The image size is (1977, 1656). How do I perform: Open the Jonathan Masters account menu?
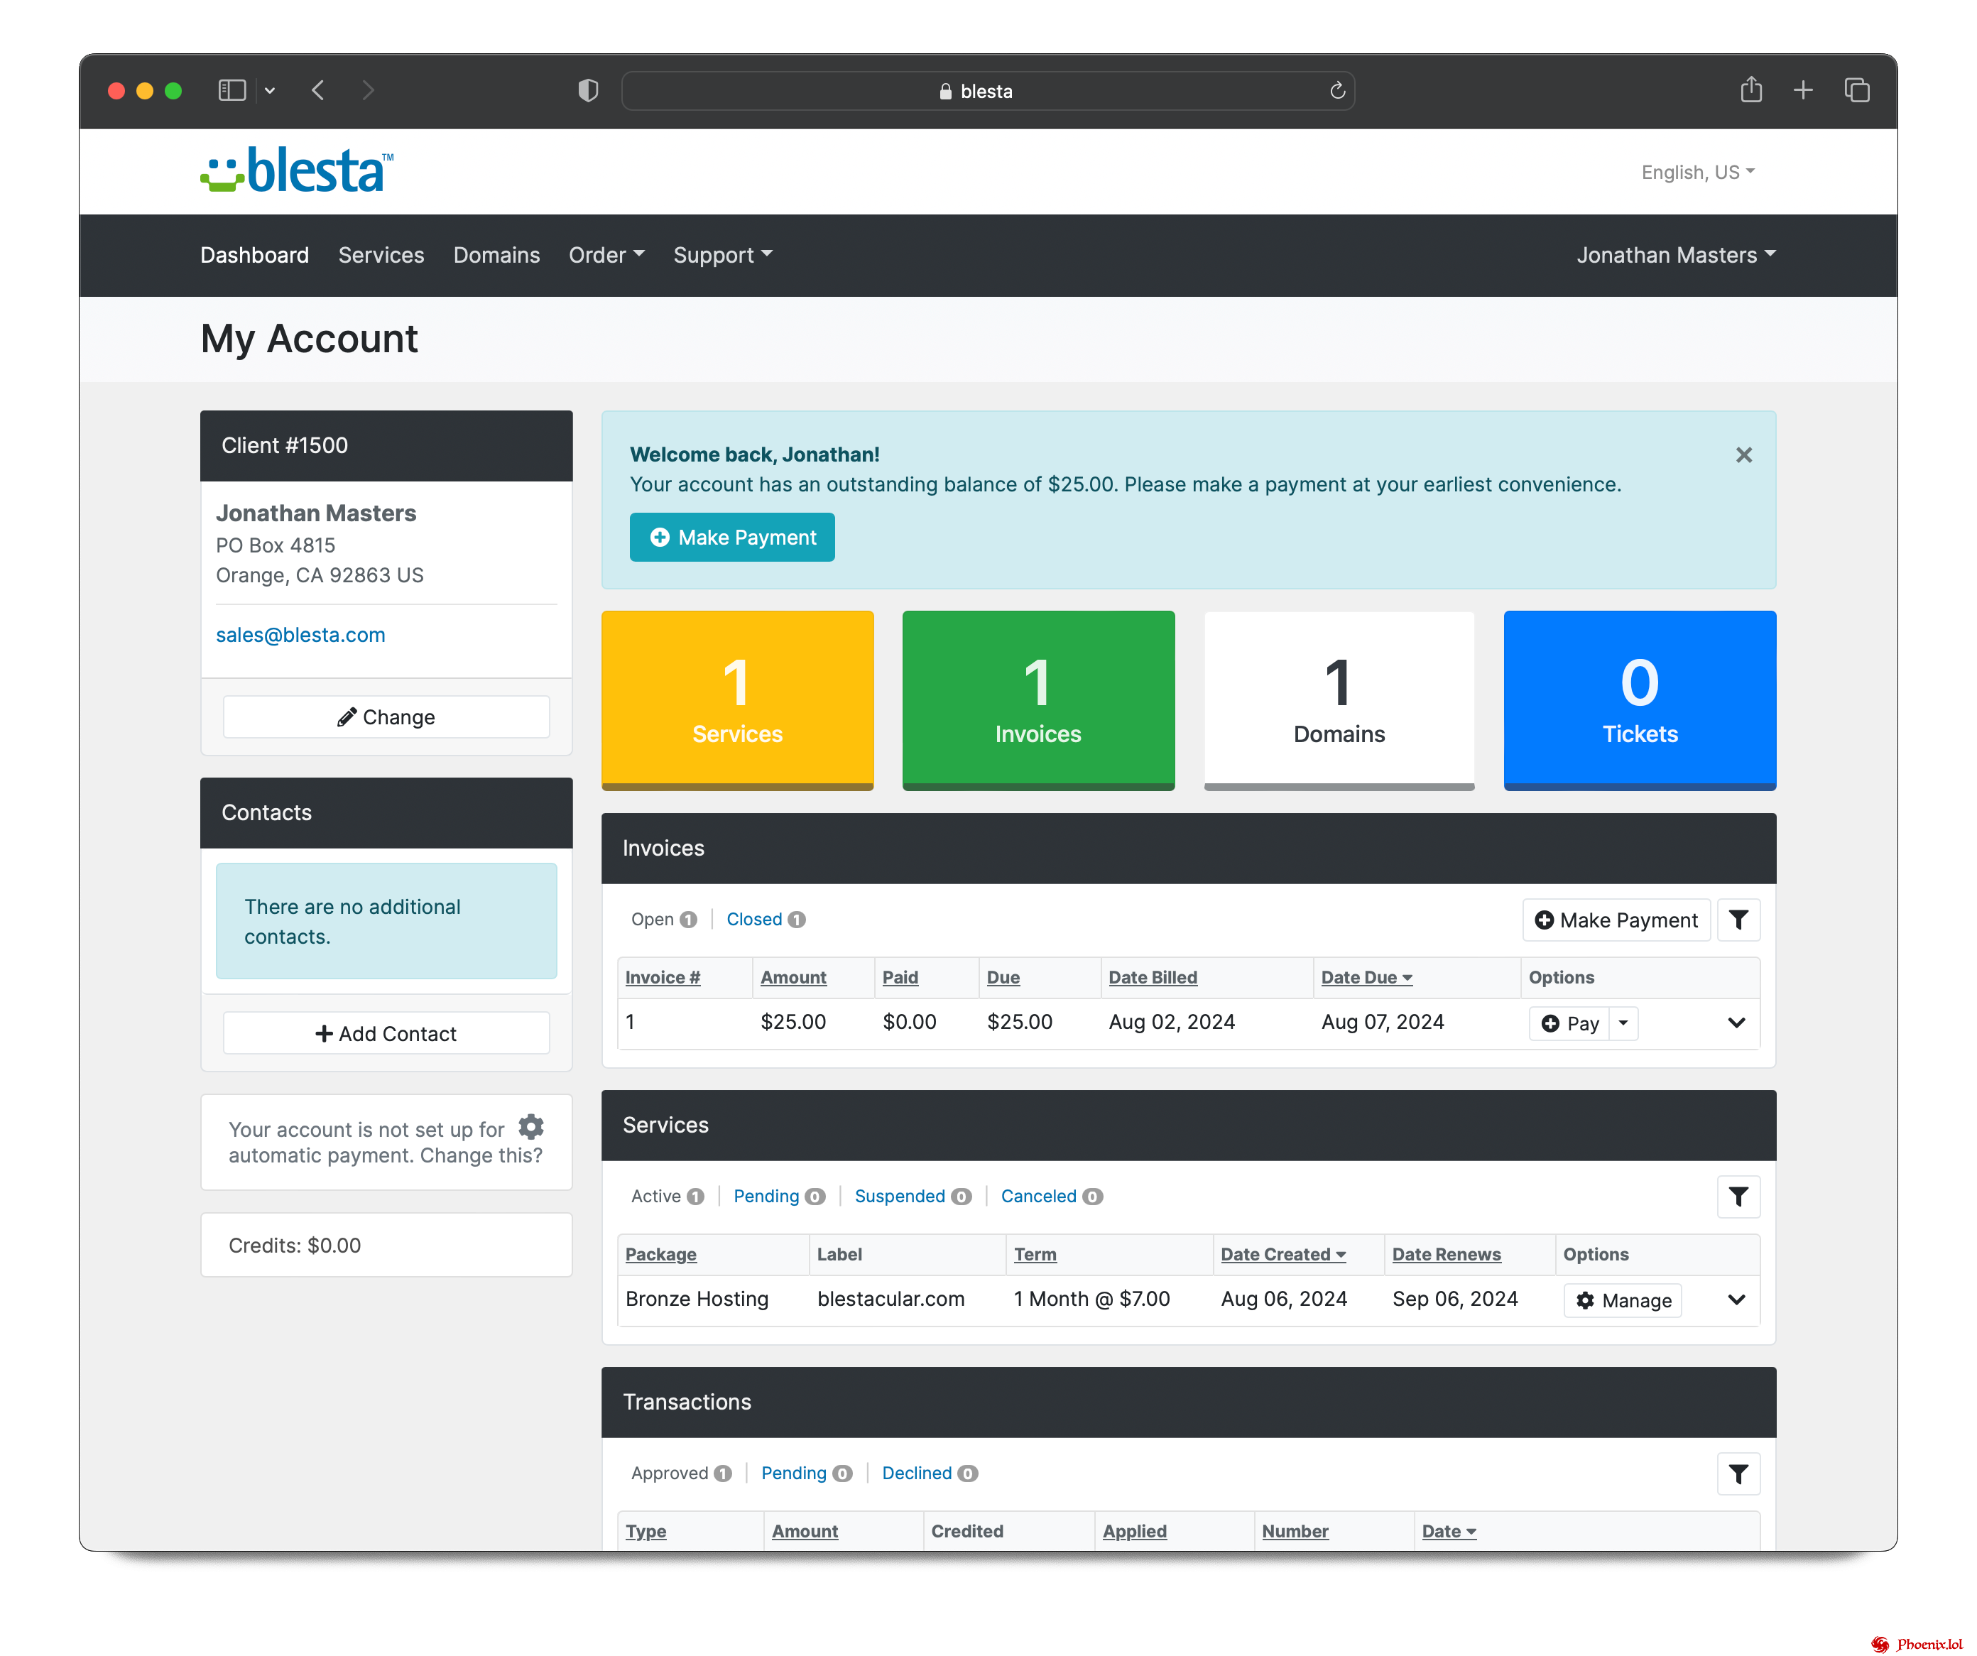[1674, 254]
